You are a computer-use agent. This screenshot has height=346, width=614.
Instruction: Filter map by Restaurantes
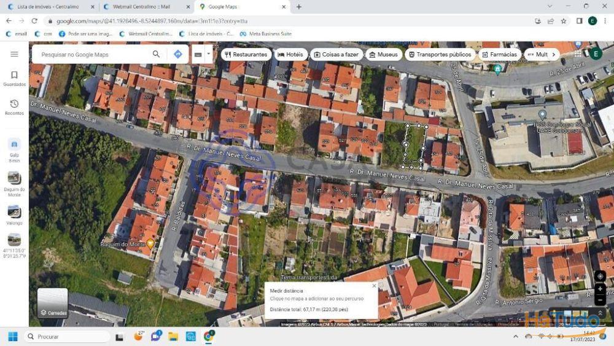tap(246, 54)
